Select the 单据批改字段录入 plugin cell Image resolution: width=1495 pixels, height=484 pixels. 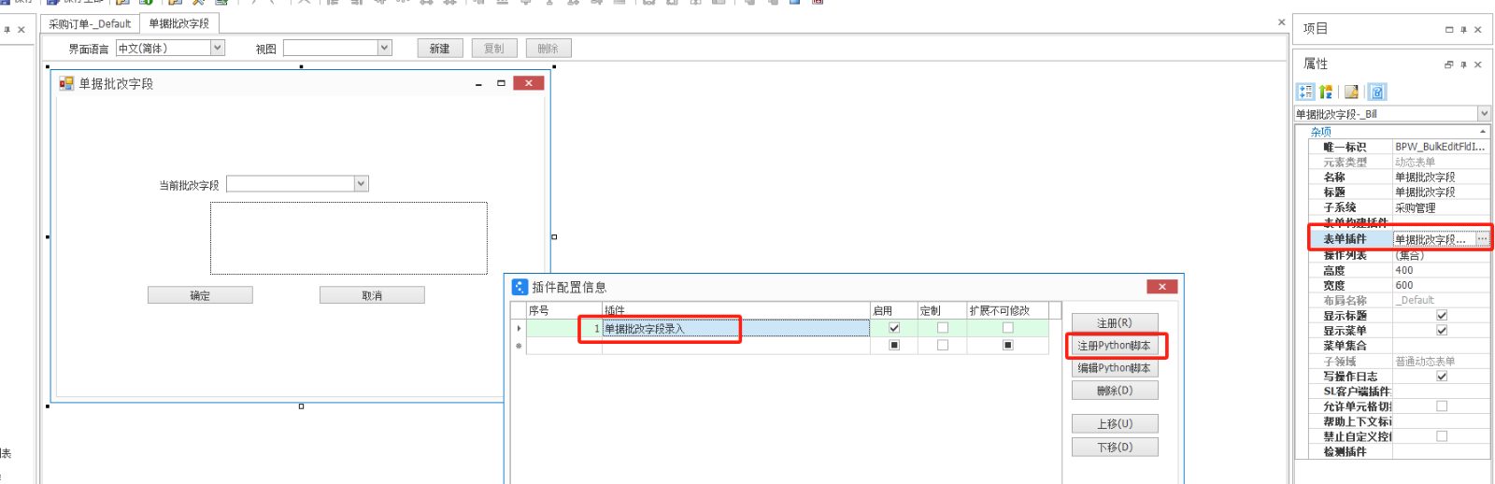[x=735, y=328]
